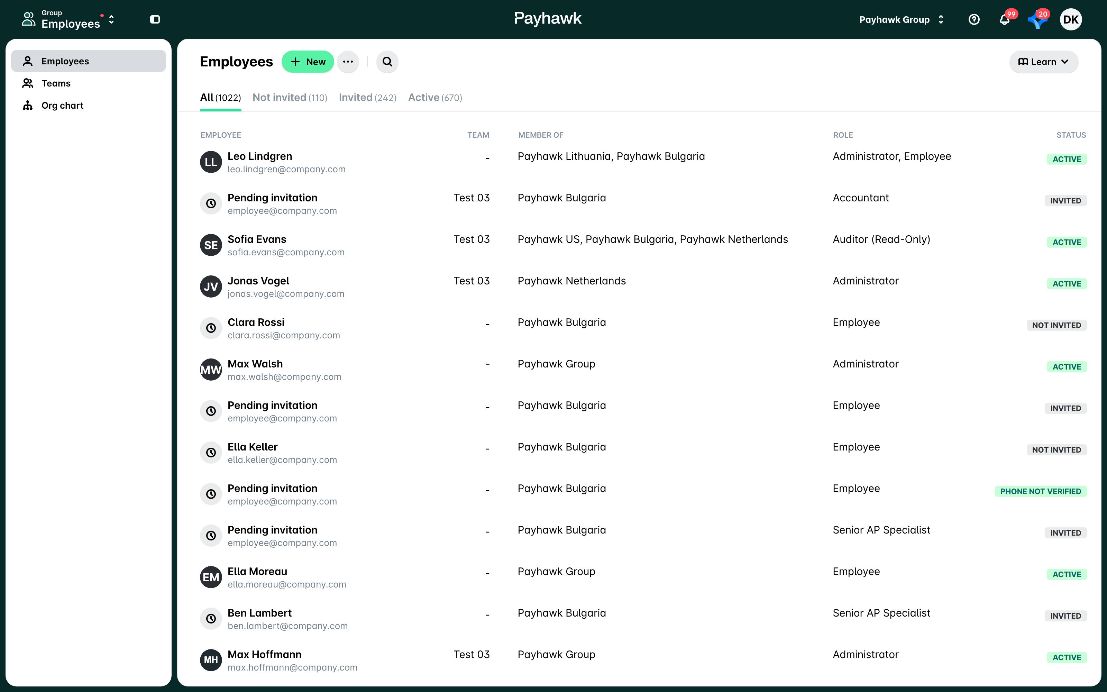
Task: Switch to the Active (670) tab
Action: (x=435, y=98)
